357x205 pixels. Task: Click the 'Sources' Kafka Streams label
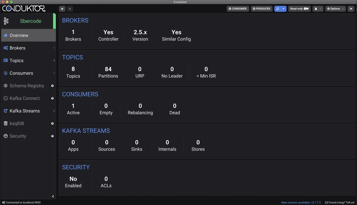point(107,149)
